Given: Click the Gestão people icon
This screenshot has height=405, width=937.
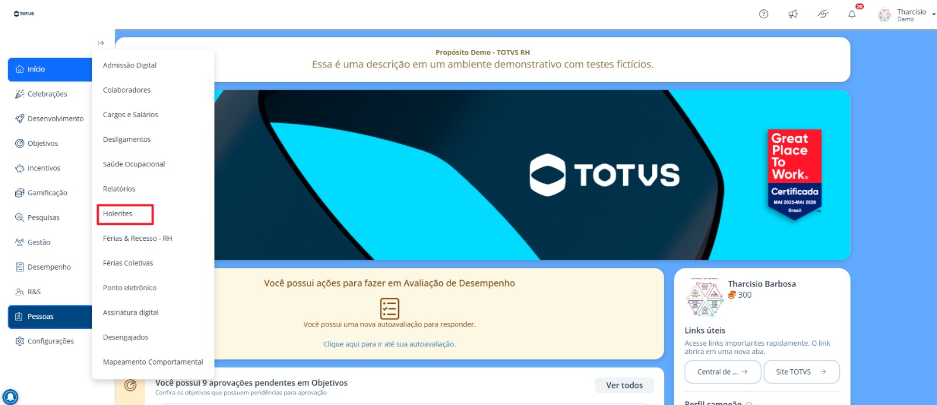Looking at the screenshot, I should tap(20, 242).
